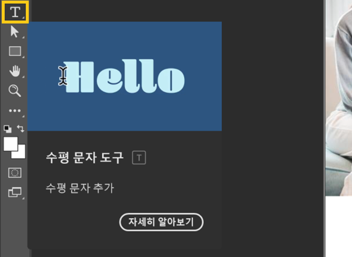This screenshot has width=352, height=257.
Task: Click the photo on the canvas
Action: [339, 98]
